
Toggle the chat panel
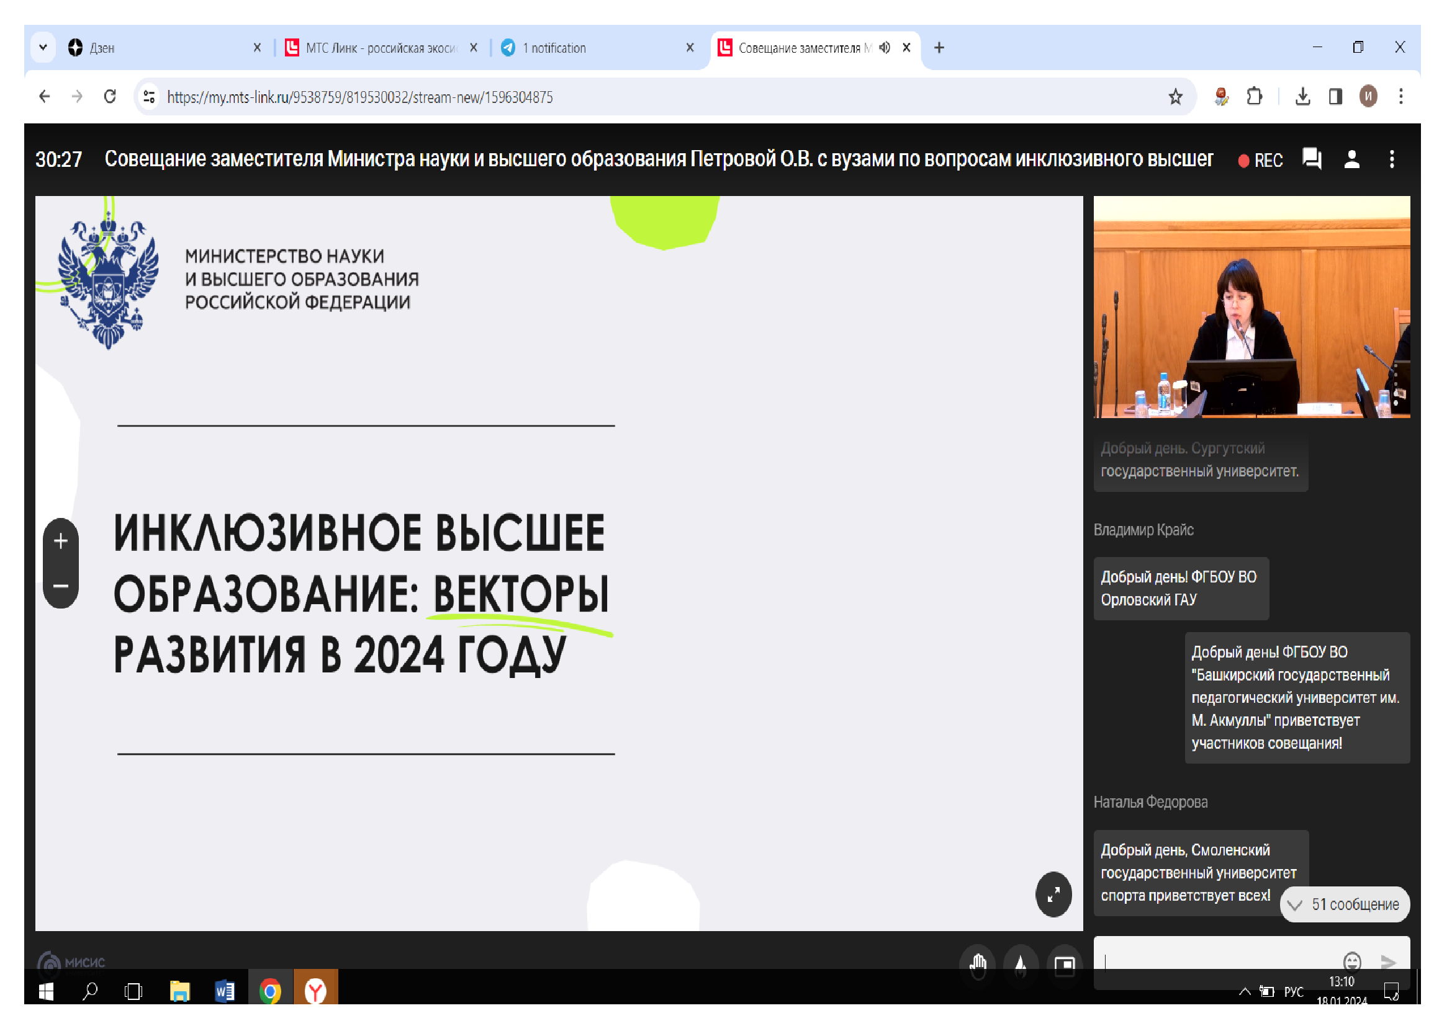(1312, 159)
